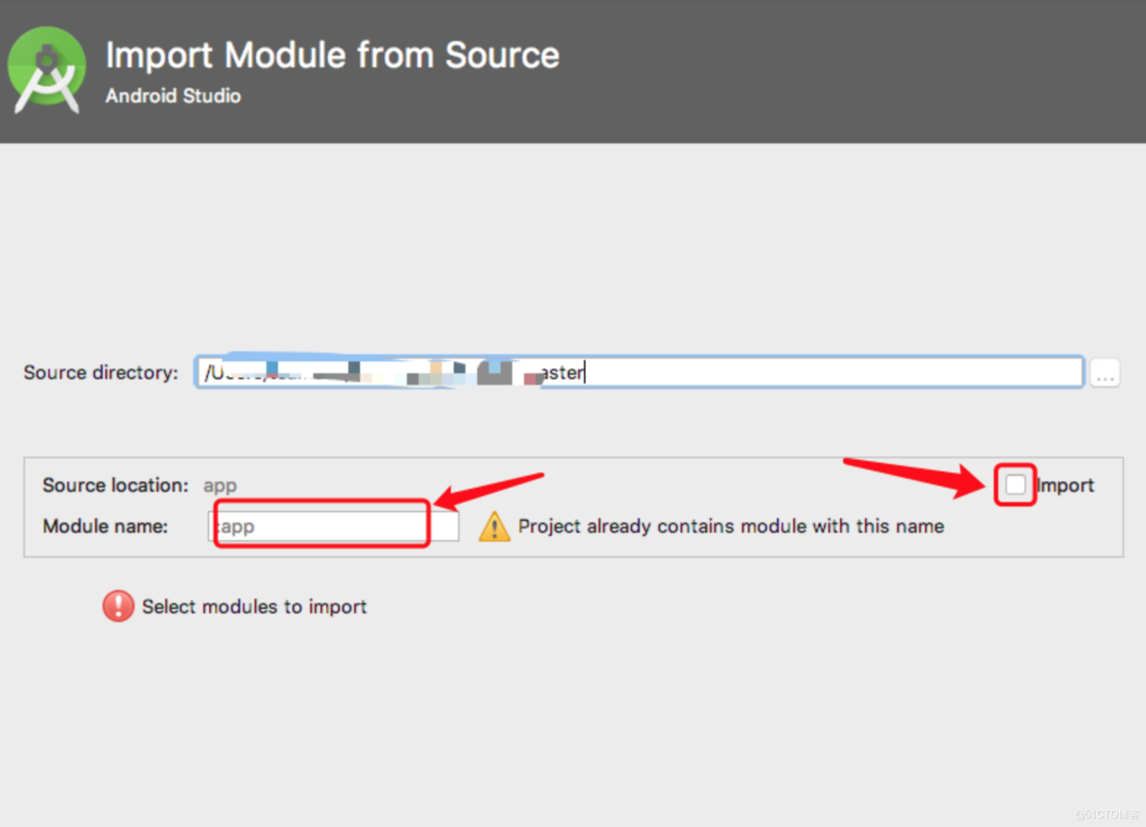Click the 'Module name:' label
This screenshot has width=1146, height=827.
click(x=105, y=527)
